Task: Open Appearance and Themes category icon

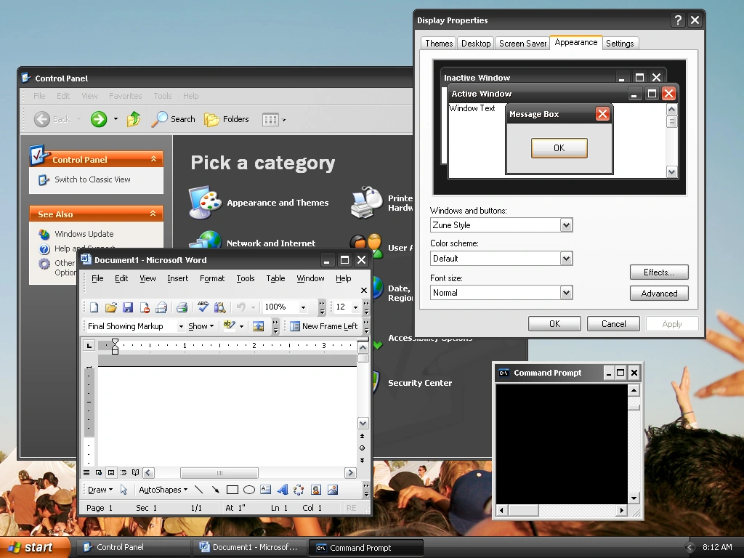Action: coord(205,203)
